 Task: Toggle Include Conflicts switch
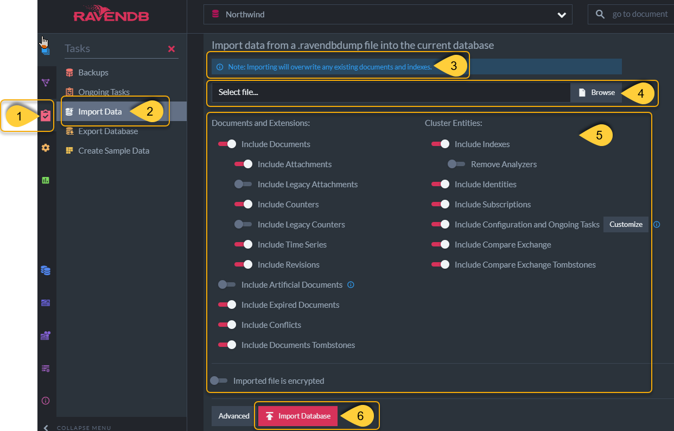[x=227, y=325]
